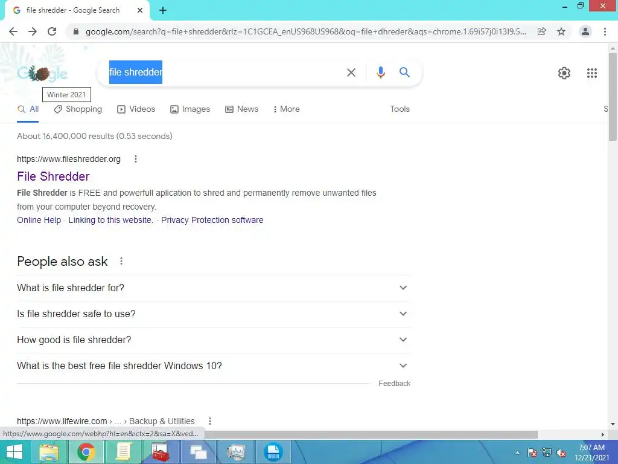
Task: Go back to the previous page
Action: click(x=13, y=31)
